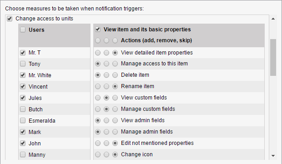Select third radio for Manage access to this item
282x164 pixels.
click(115, 64)
